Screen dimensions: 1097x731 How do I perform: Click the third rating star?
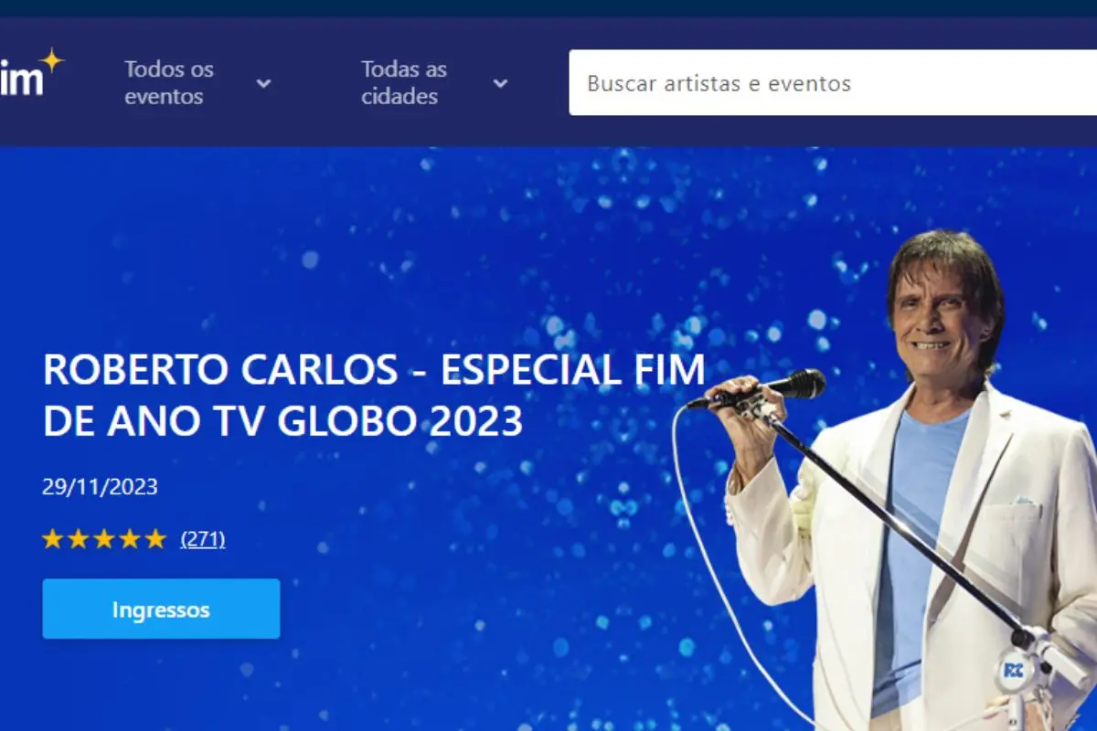pyautogui.click(x=104, y=539)
